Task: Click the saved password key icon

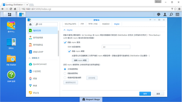Action: tap(172, 9)
